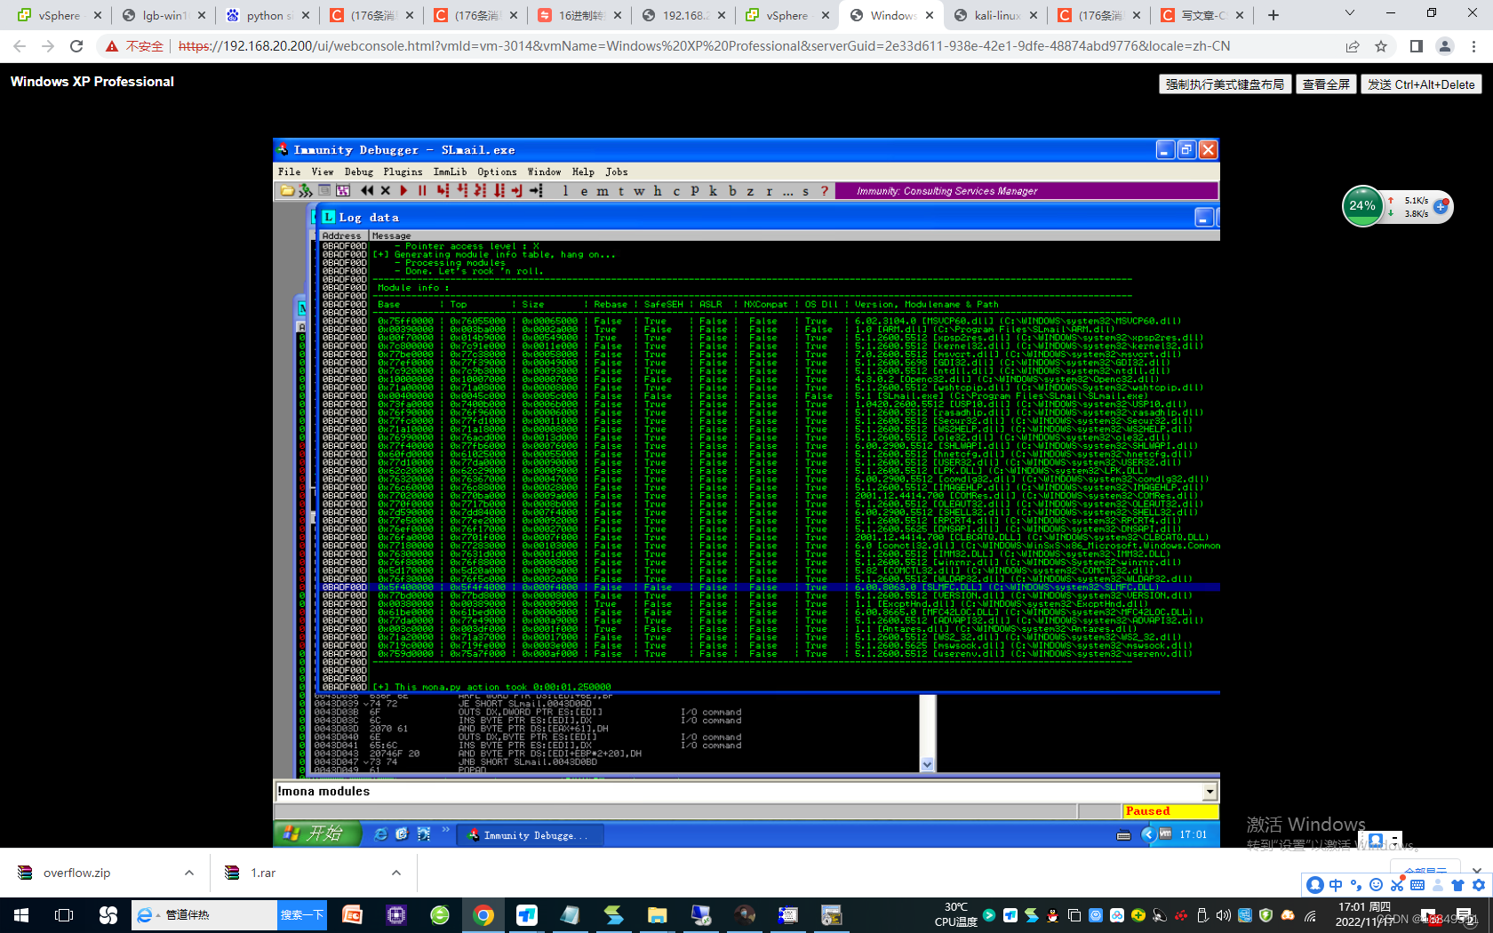
Task: Click 查看全屏 full screen button
Action: 1326,84
